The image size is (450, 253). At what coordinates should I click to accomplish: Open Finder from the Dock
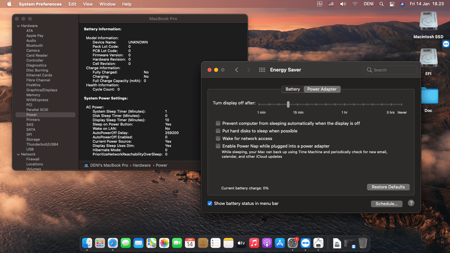[87, 243]
